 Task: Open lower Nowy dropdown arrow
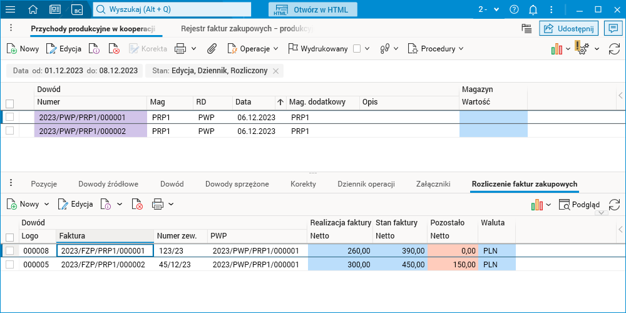pyautogui.click(x=46, y=204)
